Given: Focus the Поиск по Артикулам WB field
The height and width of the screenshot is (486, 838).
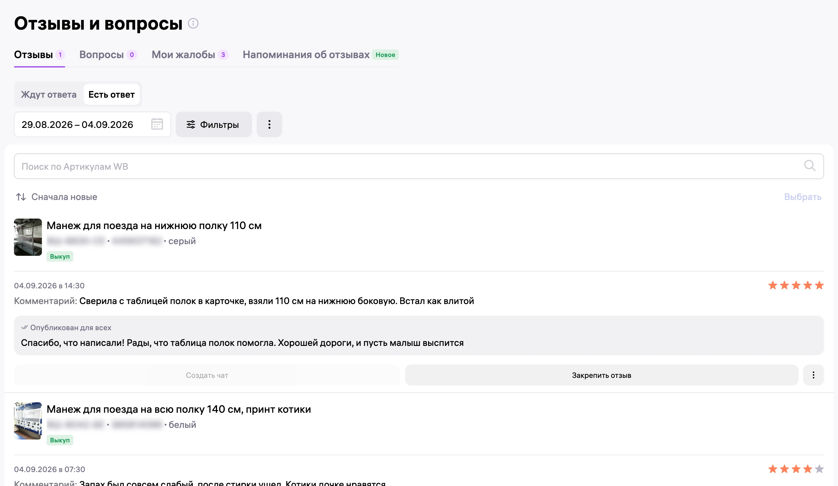Looking at the screenshot, I should [419, 166].
